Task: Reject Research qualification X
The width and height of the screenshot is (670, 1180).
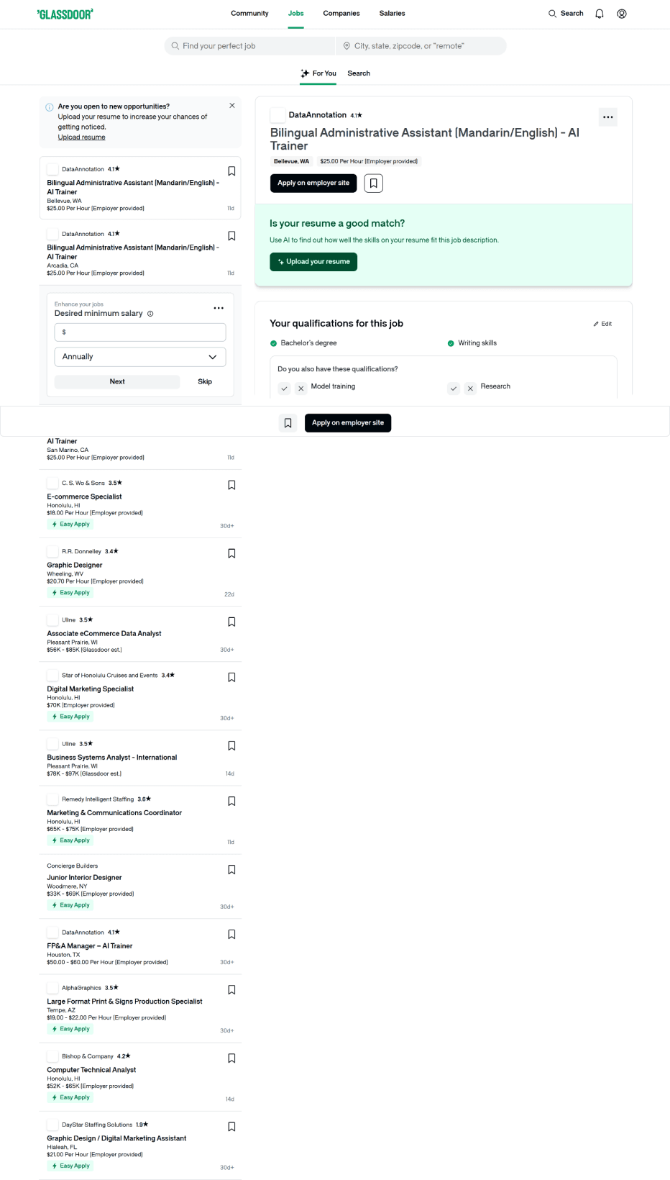Action: [470, 389]
